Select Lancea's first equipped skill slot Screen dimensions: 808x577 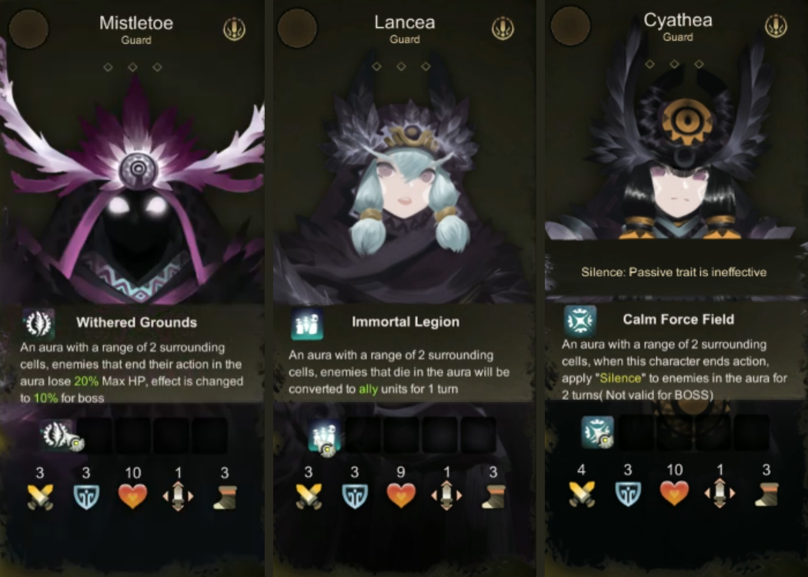[x=326, y=437]
